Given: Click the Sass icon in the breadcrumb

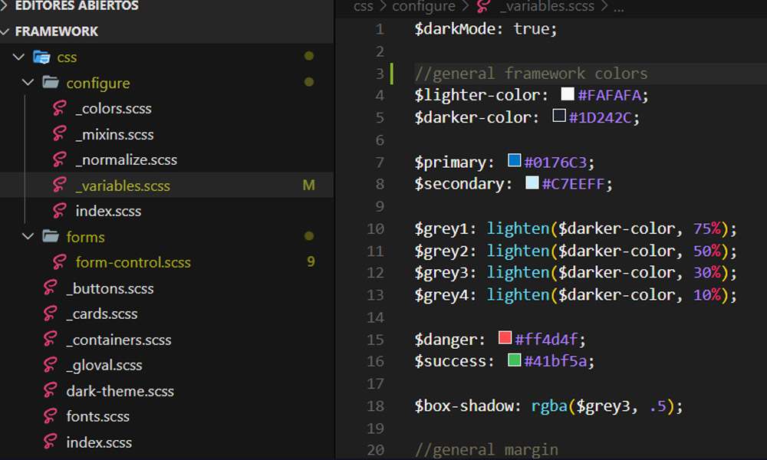Looking at the screenshot, I should click(x=483, y=7).
